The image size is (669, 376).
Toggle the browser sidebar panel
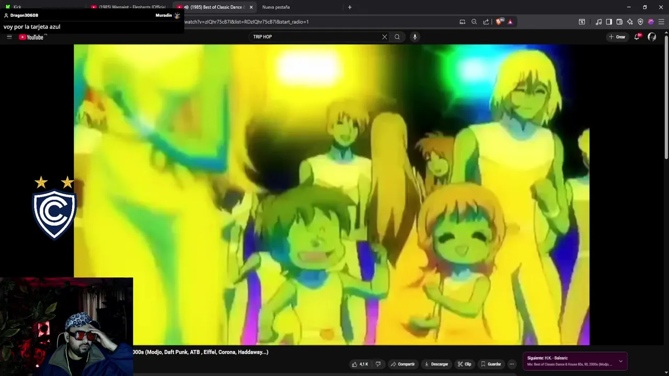pos(609,22)
